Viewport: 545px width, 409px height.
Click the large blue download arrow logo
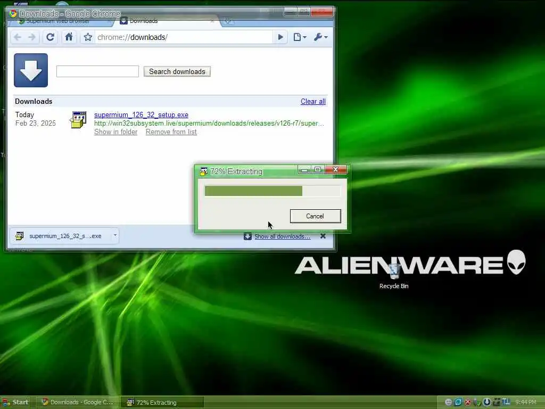[31, 70]
